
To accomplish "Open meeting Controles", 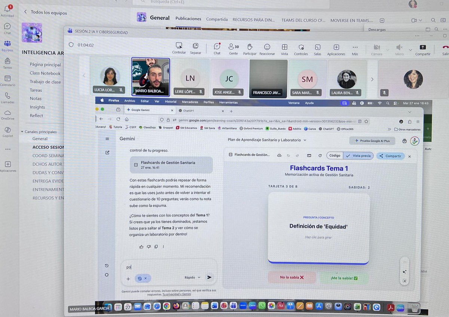I will [x=301, y=49].
